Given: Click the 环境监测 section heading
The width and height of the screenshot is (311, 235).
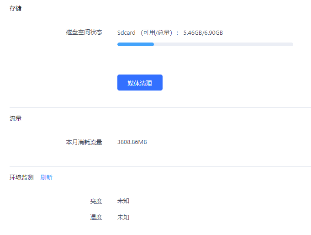Looking at the screenshot, I should coord(21,177).
